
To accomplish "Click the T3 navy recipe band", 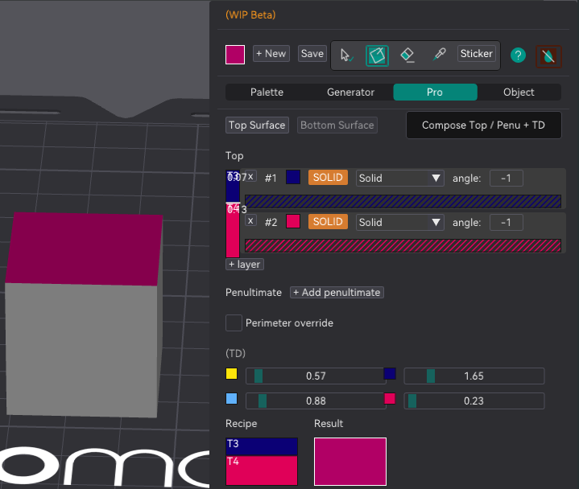I will [x=262, y=446].
